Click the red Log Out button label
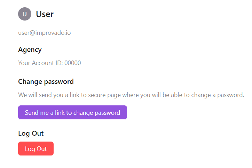The width and height of the screenshot is (252, 168). coord(36,149)
